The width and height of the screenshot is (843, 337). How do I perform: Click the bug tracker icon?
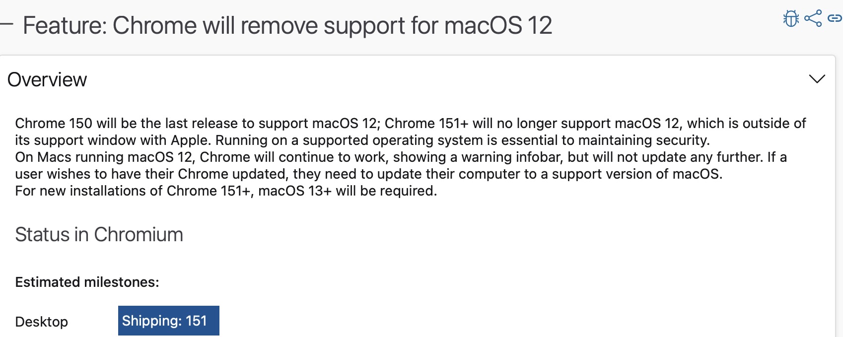pyautogui.click(x=791, y=19)
